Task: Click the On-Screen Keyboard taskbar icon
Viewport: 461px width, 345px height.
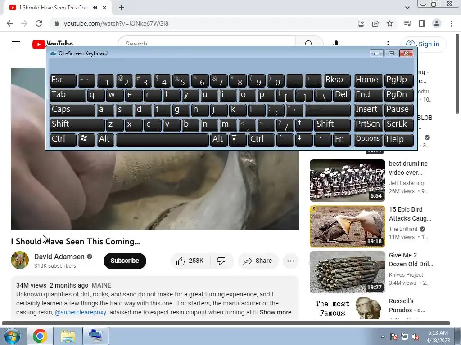Action: coord(95,336)
